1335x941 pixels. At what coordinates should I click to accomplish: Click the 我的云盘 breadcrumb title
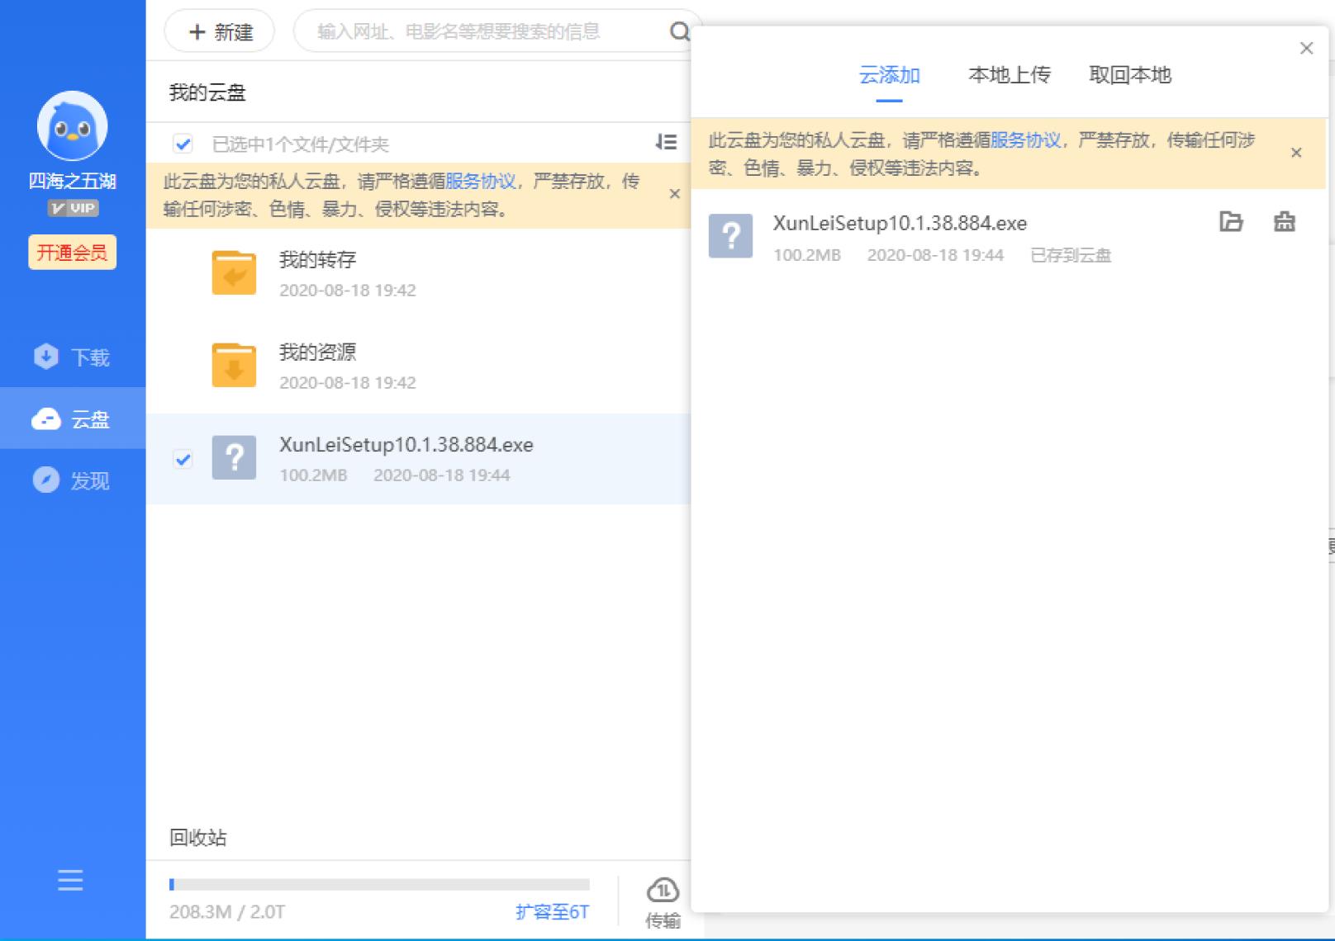pyautogui.click(x=207, y=92)
